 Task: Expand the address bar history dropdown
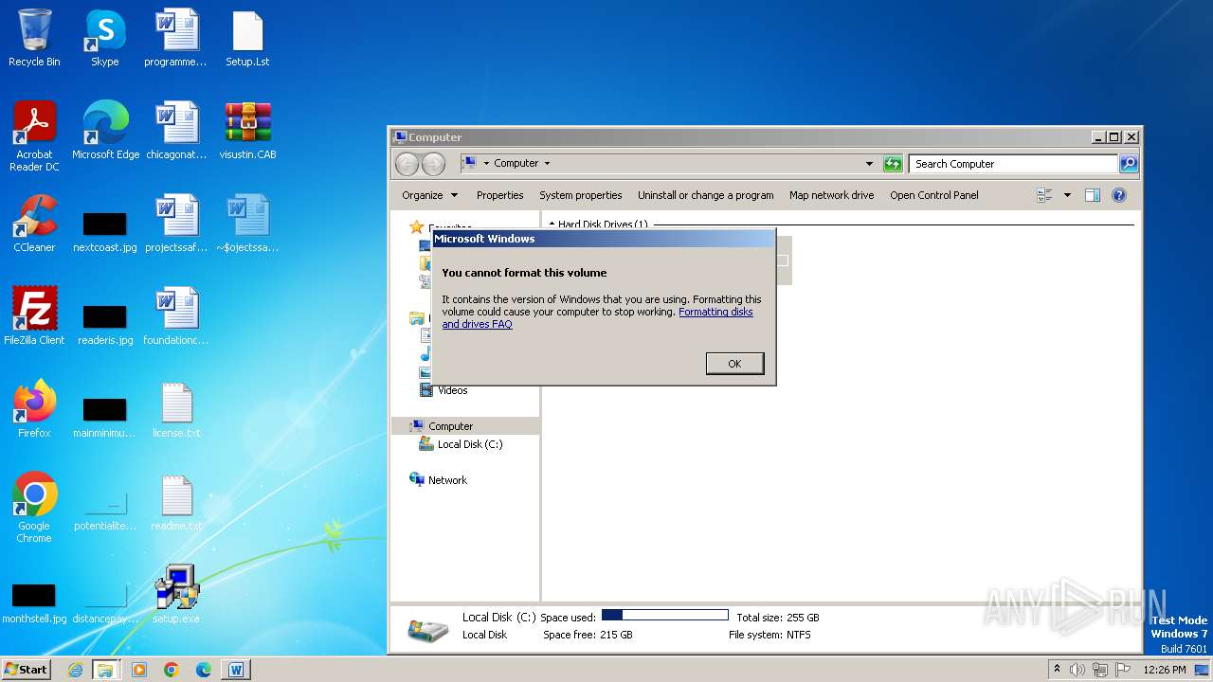point(869,164)
